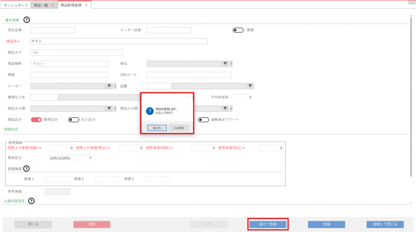Viewport: 416px width, 232px height.
Task: Confirm registration with はい(Y) button
Action: (x=154, y=128)
